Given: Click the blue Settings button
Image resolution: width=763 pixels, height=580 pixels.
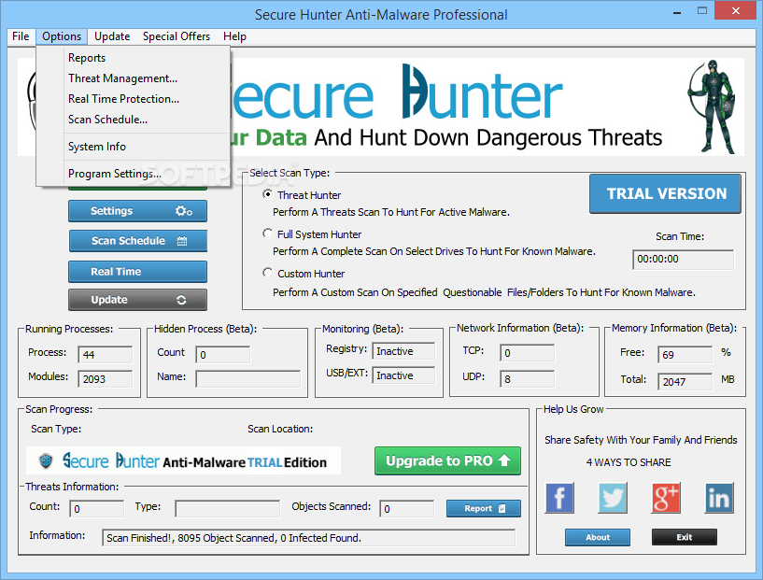Looking at the screenshot, I should click(137, 211).
